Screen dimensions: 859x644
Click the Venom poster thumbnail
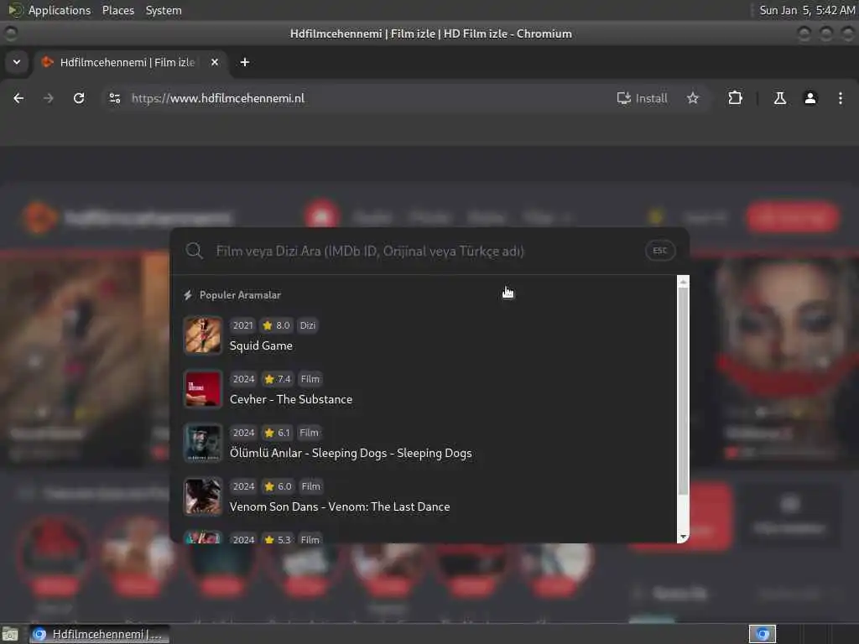(203, 496)
